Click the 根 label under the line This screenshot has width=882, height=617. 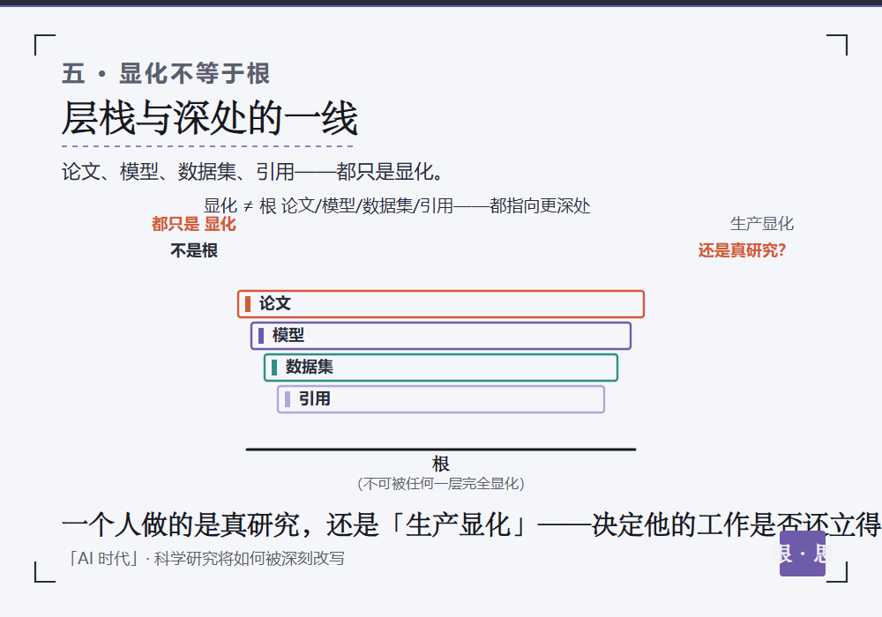coord(440,465)
